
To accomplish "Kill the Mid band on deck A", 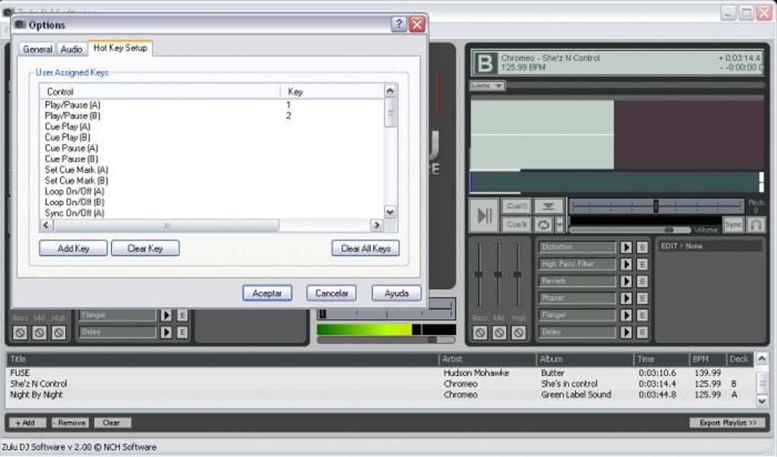I will tap(39, 333).
